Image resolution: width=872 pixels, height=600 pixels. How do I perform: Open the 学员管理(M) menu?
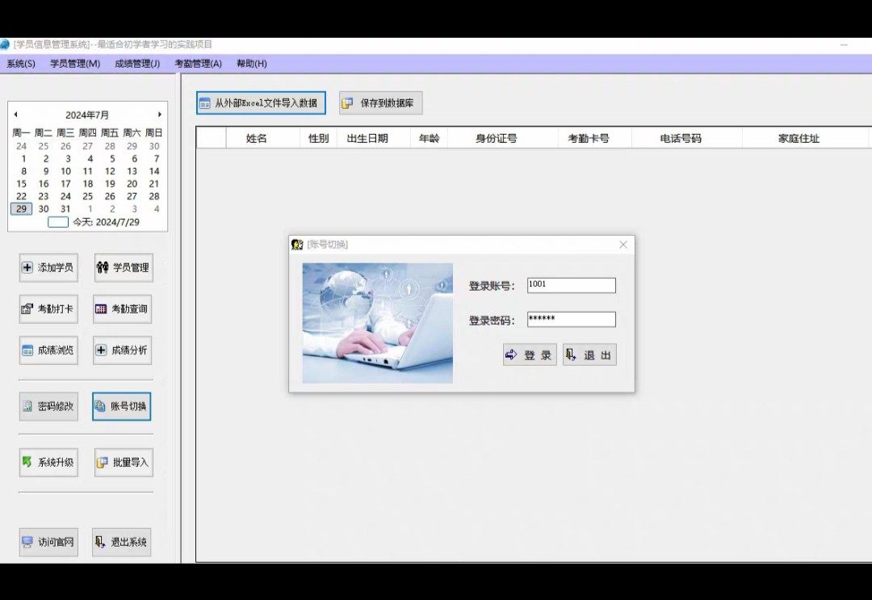(75, 64)
